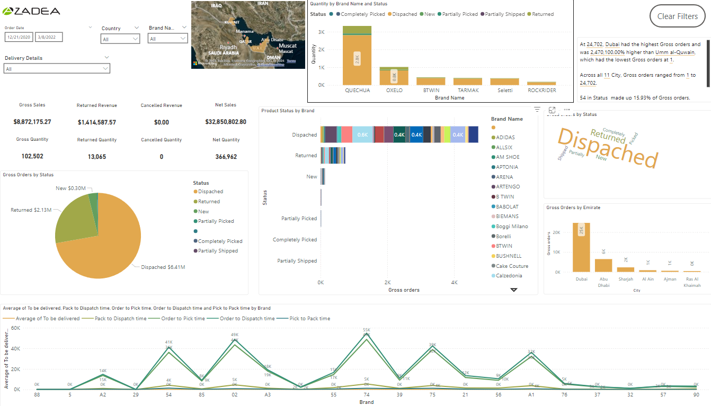Open filter icon on Product Status visual

tap(537, 110)
